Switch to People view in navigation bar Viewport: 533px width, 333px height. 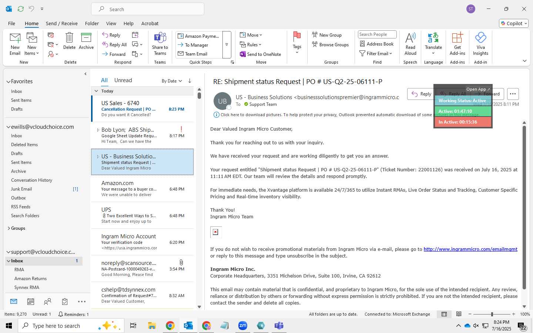pyautogui.click(x=47, y=302)
